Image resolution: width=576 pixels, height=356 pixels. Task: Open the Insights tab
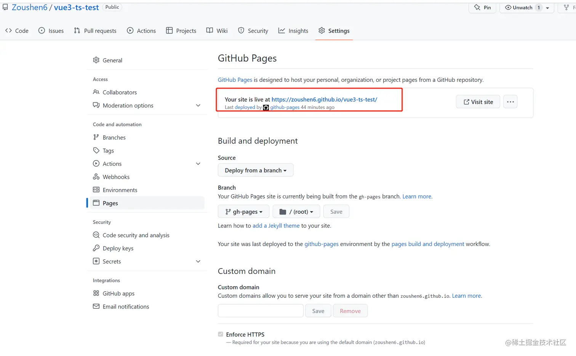pos(293,31)
